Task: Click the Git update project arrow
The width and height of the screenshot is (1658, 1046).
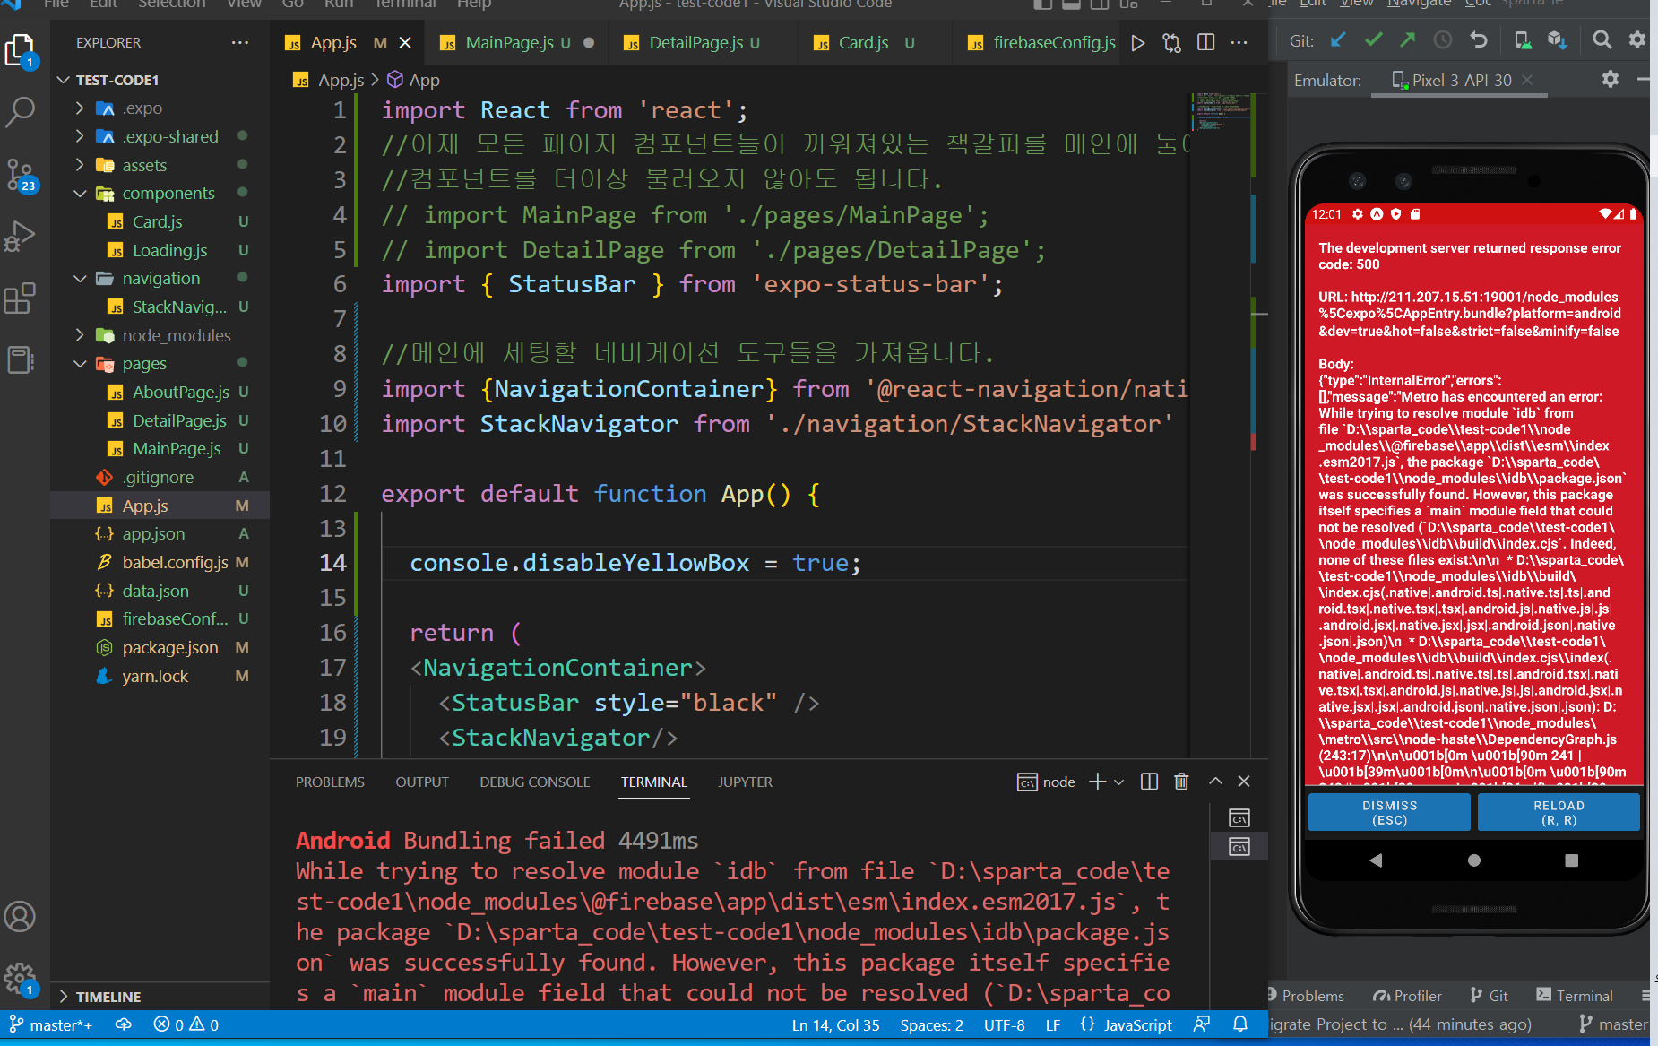Action: [x=1338, y=40]
